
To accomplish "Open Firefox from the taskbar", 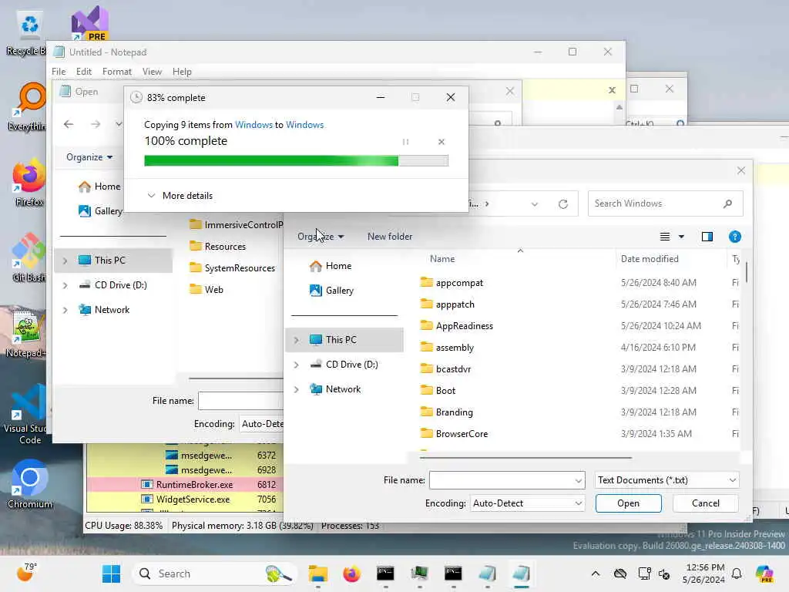I will click(x=351, y=573).
